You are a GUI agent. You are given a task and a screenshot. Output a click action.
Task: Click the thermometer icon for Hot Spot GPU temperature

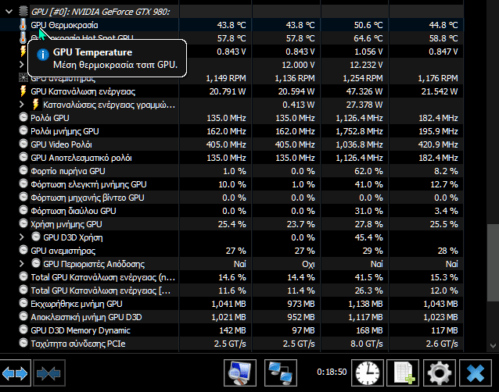23,38
